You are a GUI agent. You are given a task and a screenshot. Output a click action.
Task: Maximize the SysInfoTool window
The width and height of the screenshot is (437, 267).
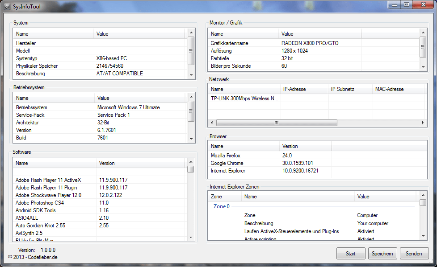[407, 5]
